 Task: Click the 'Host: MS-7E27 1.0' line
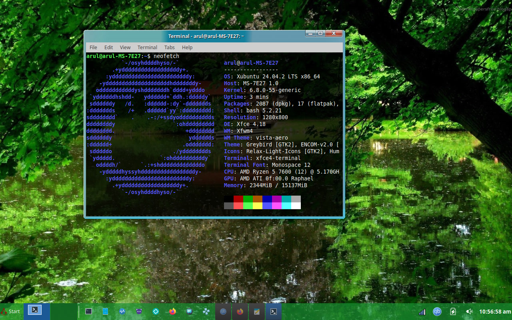251,83
